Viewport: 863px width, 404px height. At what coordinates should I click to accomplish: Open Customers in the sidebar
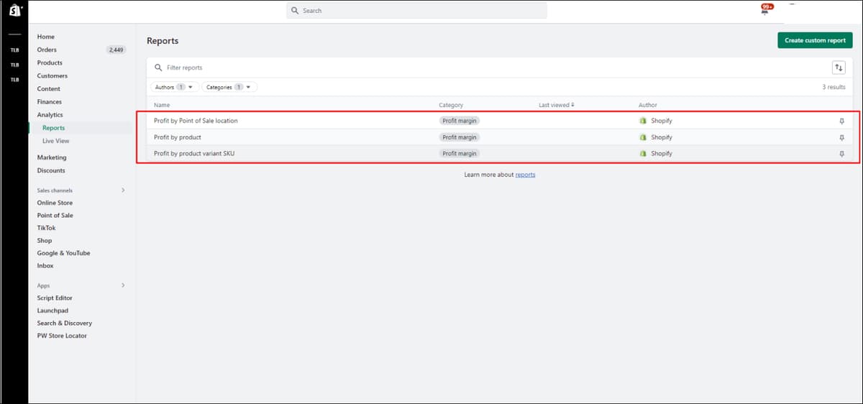pos(52,75)
